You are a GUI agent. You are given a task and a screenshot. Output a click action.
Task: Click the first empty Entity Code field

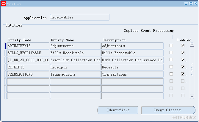tap(28, 81)
